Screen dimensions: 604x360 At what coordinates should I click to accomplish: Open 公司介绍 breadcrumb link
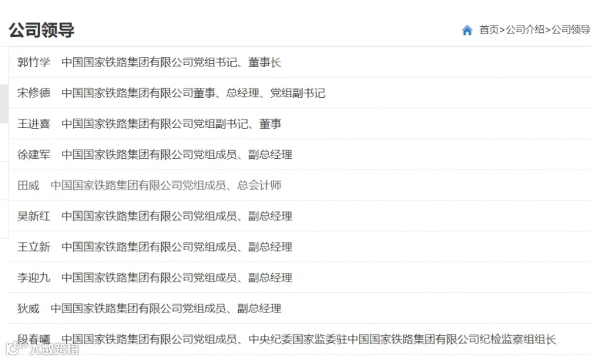tap(525, 29)
